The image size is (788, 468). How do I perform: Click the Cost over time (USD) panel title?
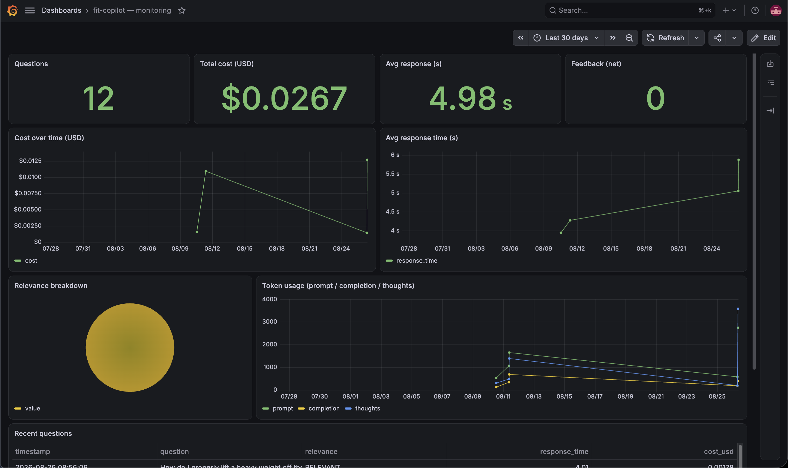pyautogui.click(x=49, y=138)
